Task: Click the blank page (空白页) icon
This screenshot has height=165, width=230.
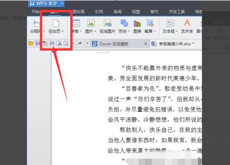Action: pyautogui.click(x=56, y=23)
